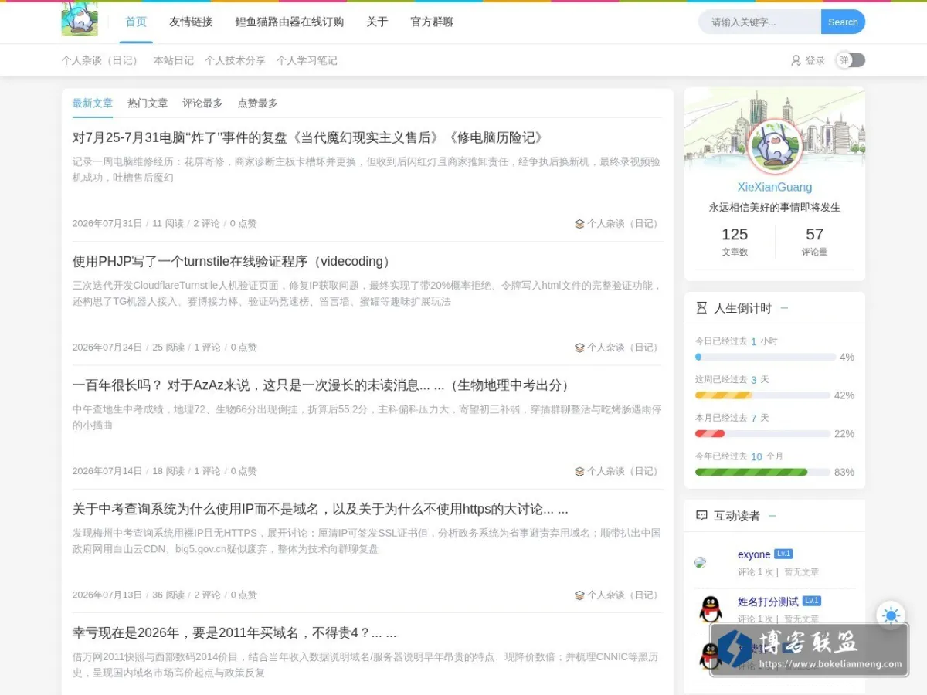Click the user icon beside 登录
927x695 pixels.
point(796,60)
